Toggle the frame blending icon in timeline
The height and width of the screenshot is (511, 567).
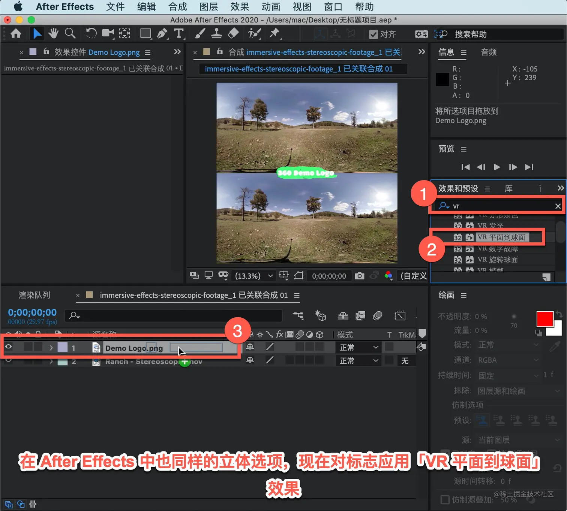point(360,316)
